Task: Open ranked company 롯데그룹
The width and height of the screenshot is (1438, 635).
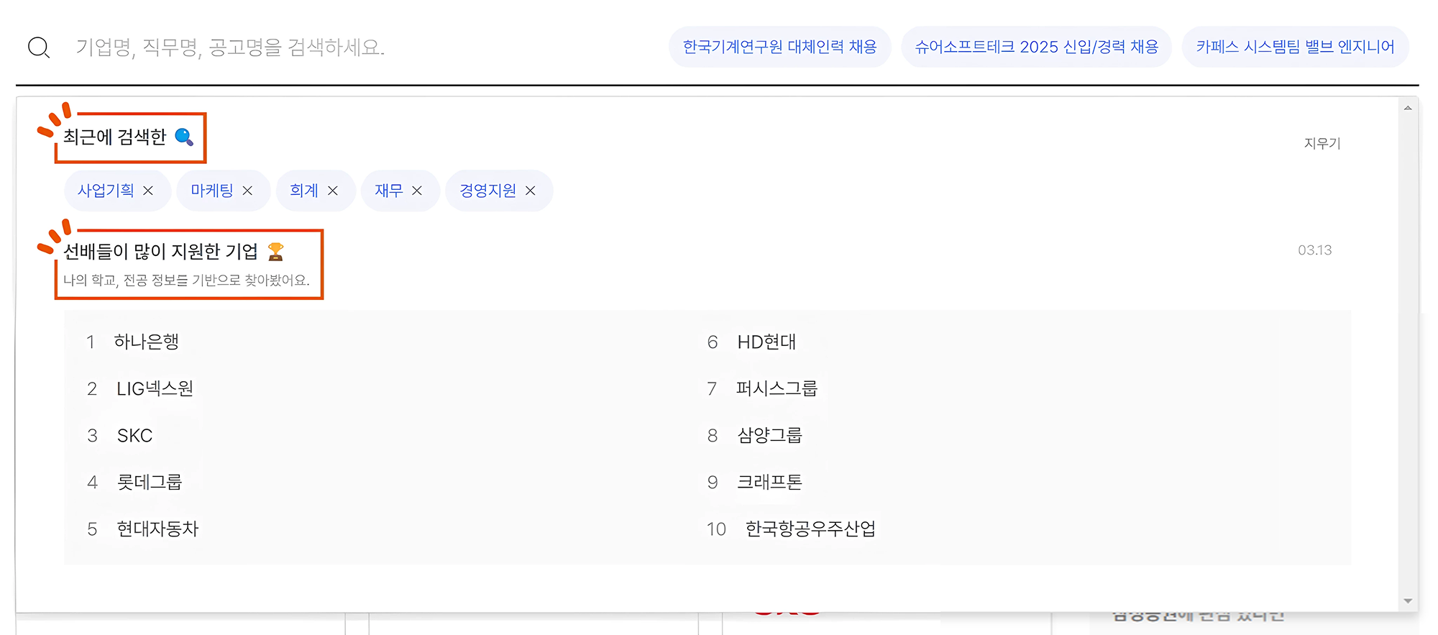Action: [x=150, y=482]
